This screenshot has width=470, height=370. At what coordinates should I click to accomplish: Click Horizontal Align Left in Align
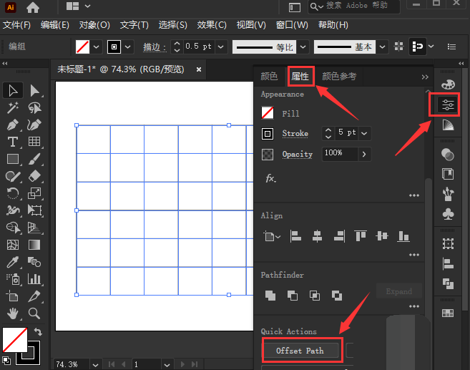click(x=295, y=236)
